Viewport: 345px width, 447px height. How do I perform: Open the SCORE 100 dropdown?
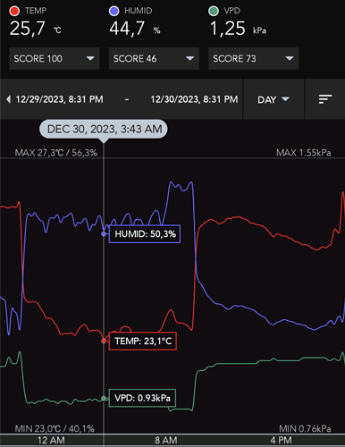tap(55, 58)
